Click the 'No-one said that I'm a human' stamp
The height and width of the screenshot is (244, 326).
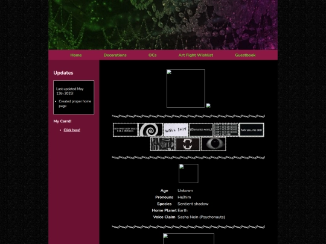[125, 130]
